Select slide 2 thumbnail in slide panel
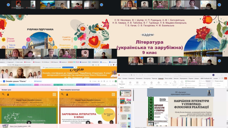The height and width of the screenshot is (128, 228). click(x=125, y=101)
